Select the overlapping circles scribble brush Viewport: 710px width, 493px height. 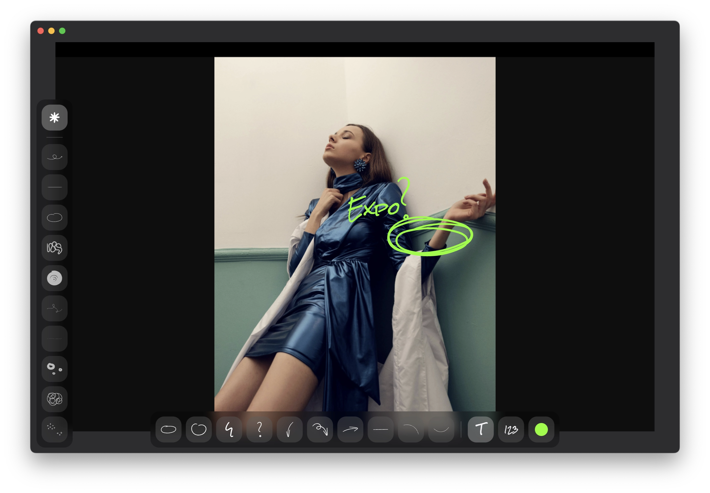(x=54, y=399)
